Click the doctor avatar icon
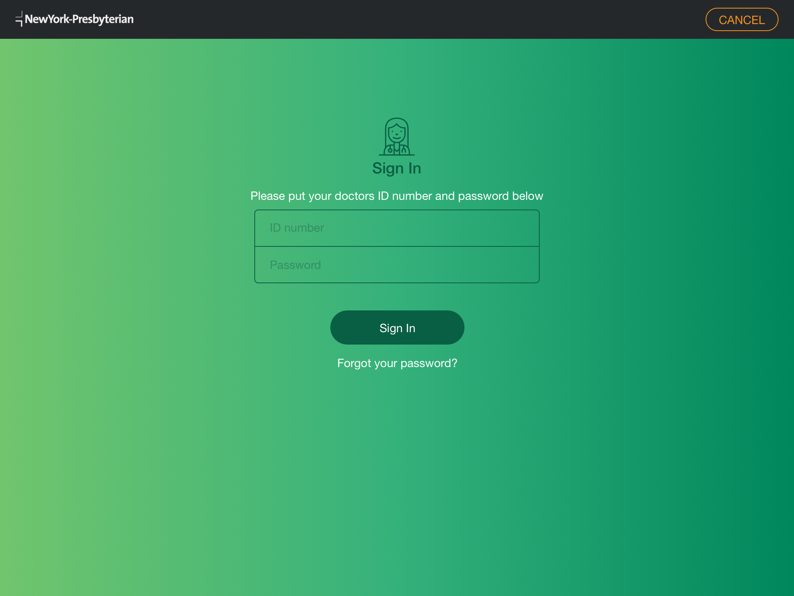 pyautogui.click(x=397, y=137)
